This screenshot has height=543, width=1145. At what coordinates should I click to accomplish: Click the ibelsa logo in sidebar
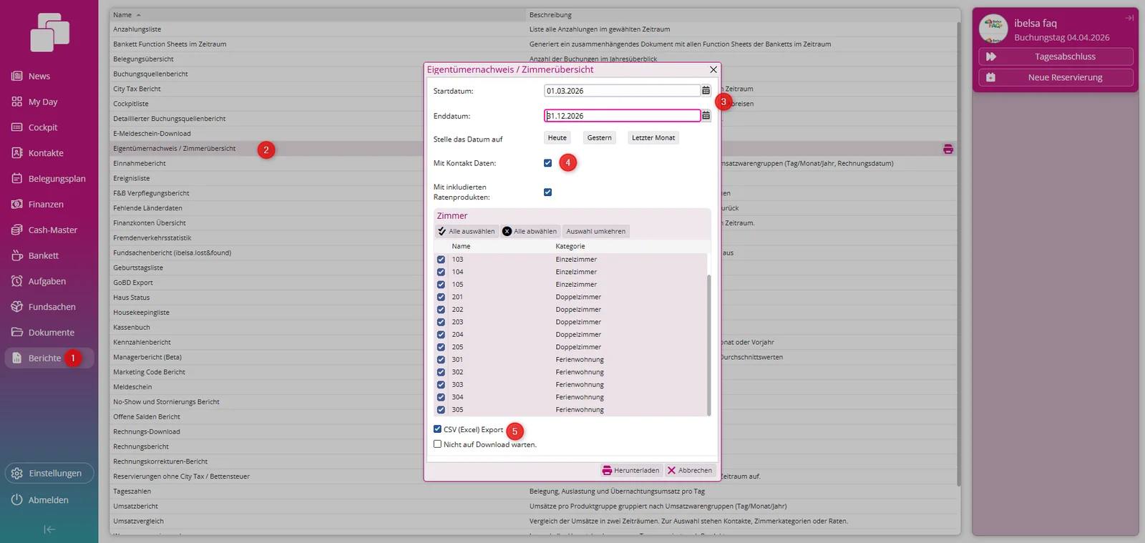[x=49, y=32]
